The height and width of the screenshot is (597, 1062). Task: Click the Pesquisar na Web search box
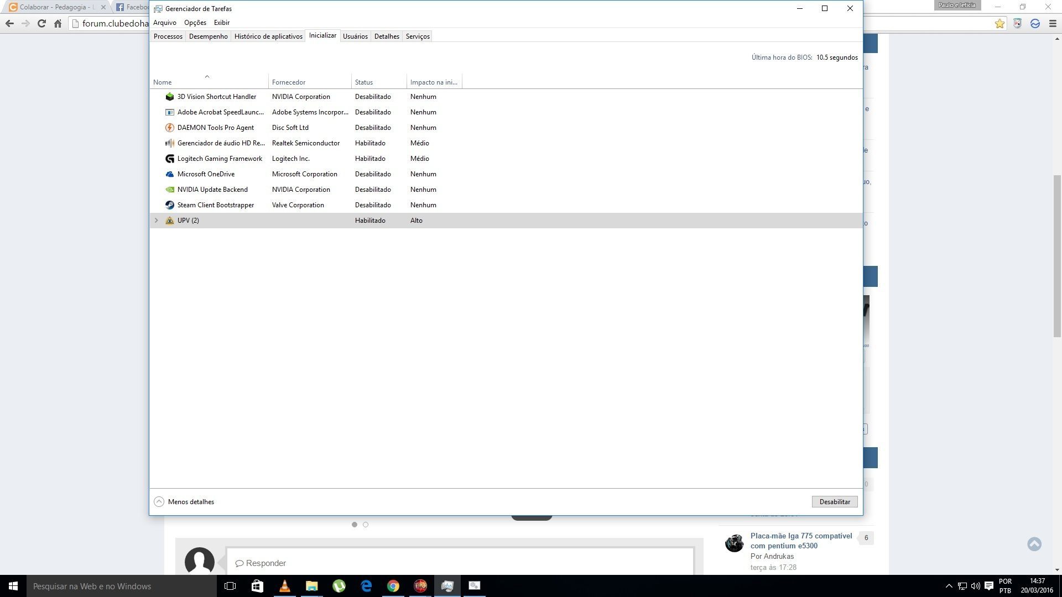click(x=122, y=586)
